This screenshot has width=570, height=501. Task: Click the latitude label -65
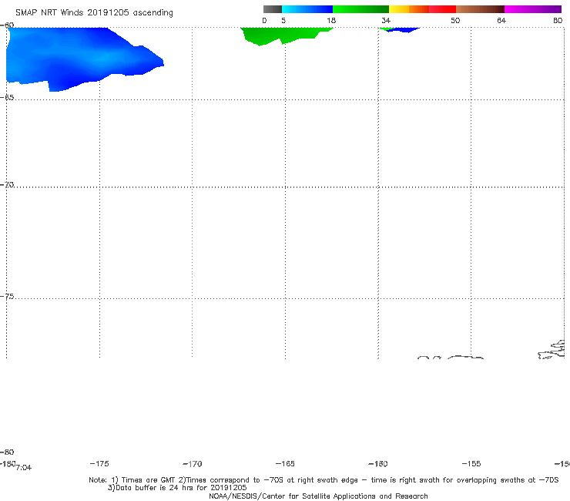7,97
